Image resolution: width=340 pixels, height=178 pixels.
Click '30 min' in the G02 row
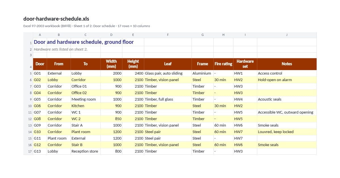[223, 80]
